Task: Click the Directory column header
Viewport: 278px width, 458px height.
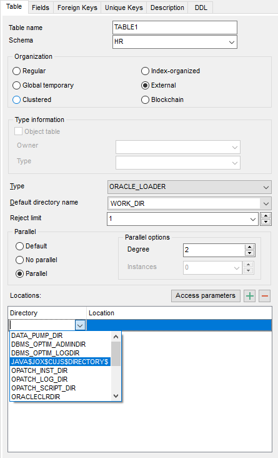Action: tap(47, 313)
